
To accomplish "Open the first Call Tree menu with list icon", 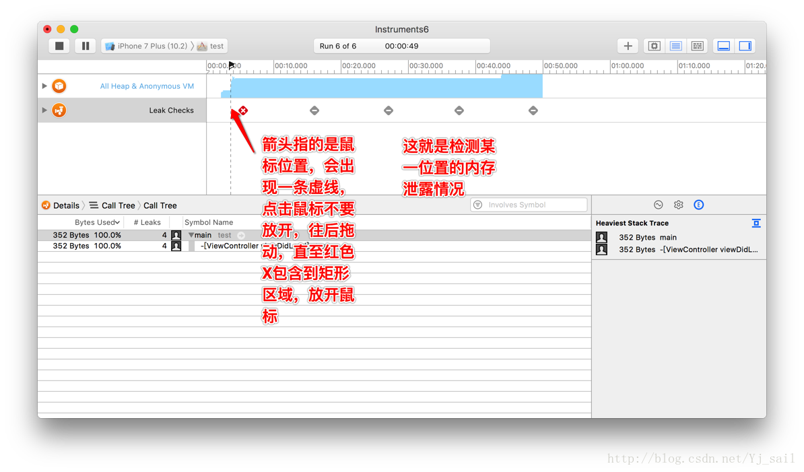I will [112, 205].
